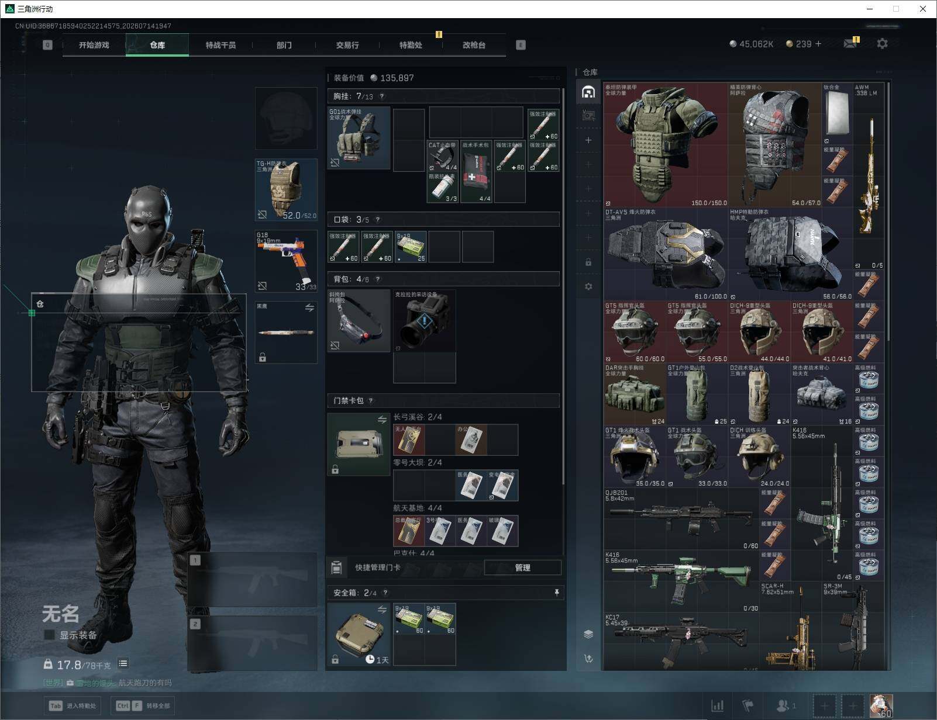Click the auto-sort icon at sidebar bottom

[x=588, y=659]
